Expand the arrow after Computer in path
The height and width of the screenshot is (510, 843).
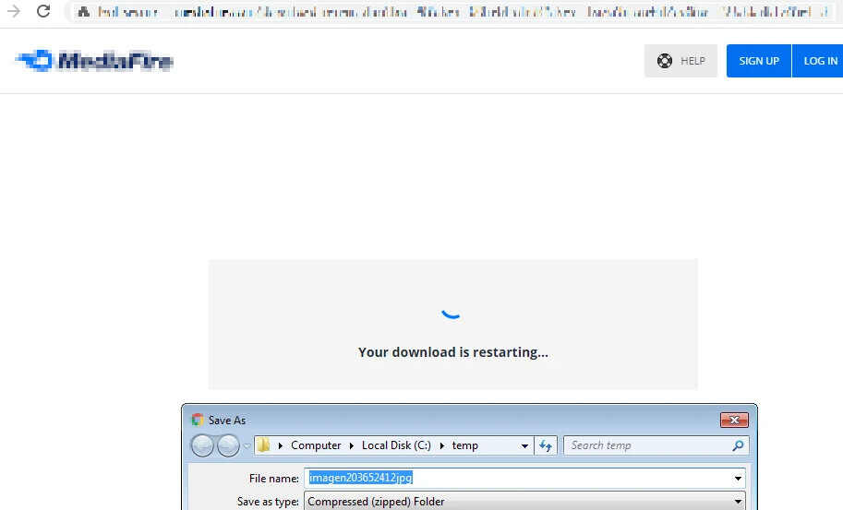point(352,445)
